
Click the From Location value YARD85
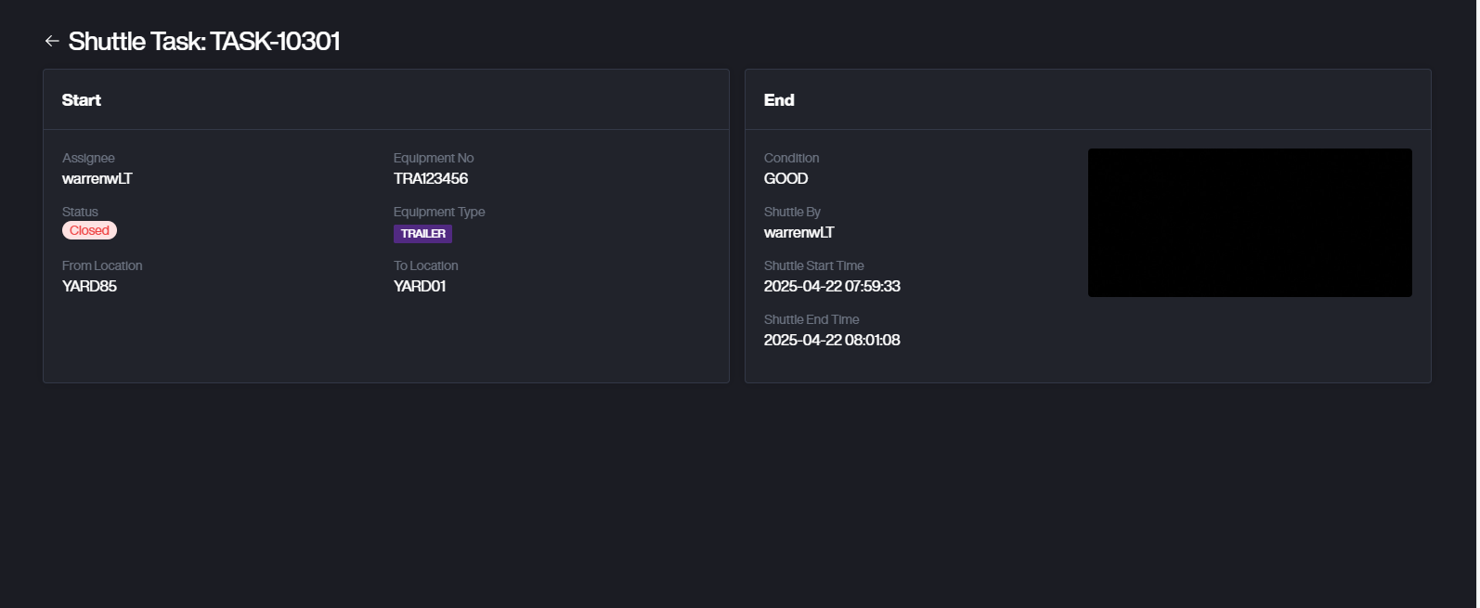[x=89, y=286]
